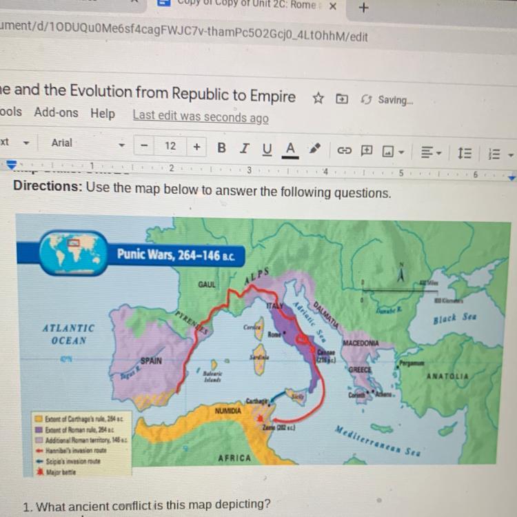The width and height of the screenshot is (517, 517).
Task: Click the insert link icon
Action: point(343,149)
